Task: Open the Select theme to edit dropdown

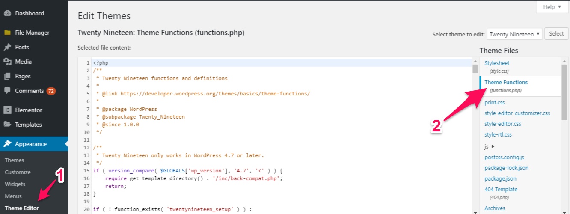Action: pyautogui.click(x=515, y=34)
